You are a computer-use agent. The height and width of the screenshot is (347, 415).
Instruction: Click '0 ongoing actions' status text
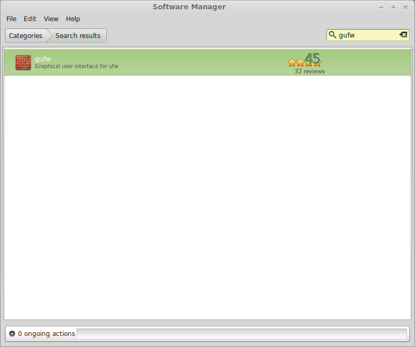point(46,334)
